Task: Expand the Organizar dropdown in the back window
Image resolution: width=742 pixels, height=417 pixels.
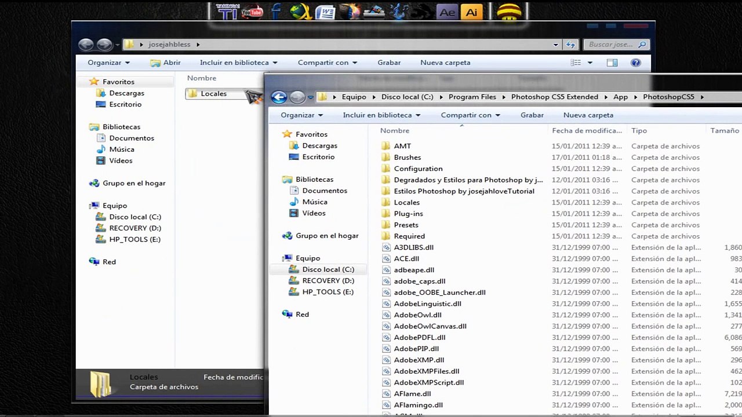Action: (x=108, y=63)
